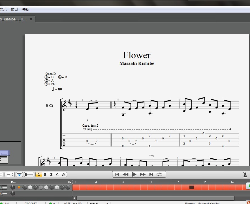Click the rewind button in transport
250x204 pixels.
(x=125, y=174)
